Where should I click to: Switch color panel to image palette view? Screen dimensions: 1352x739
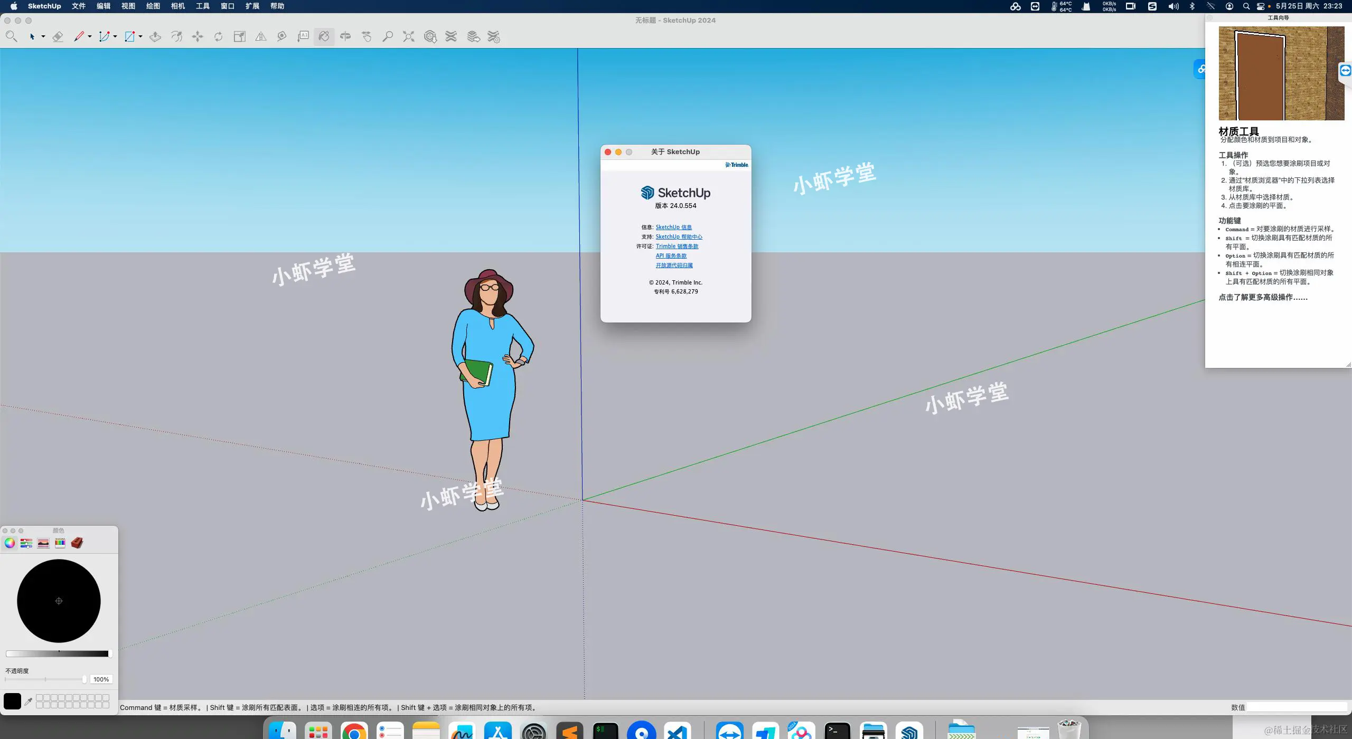[x=43, y=543]
